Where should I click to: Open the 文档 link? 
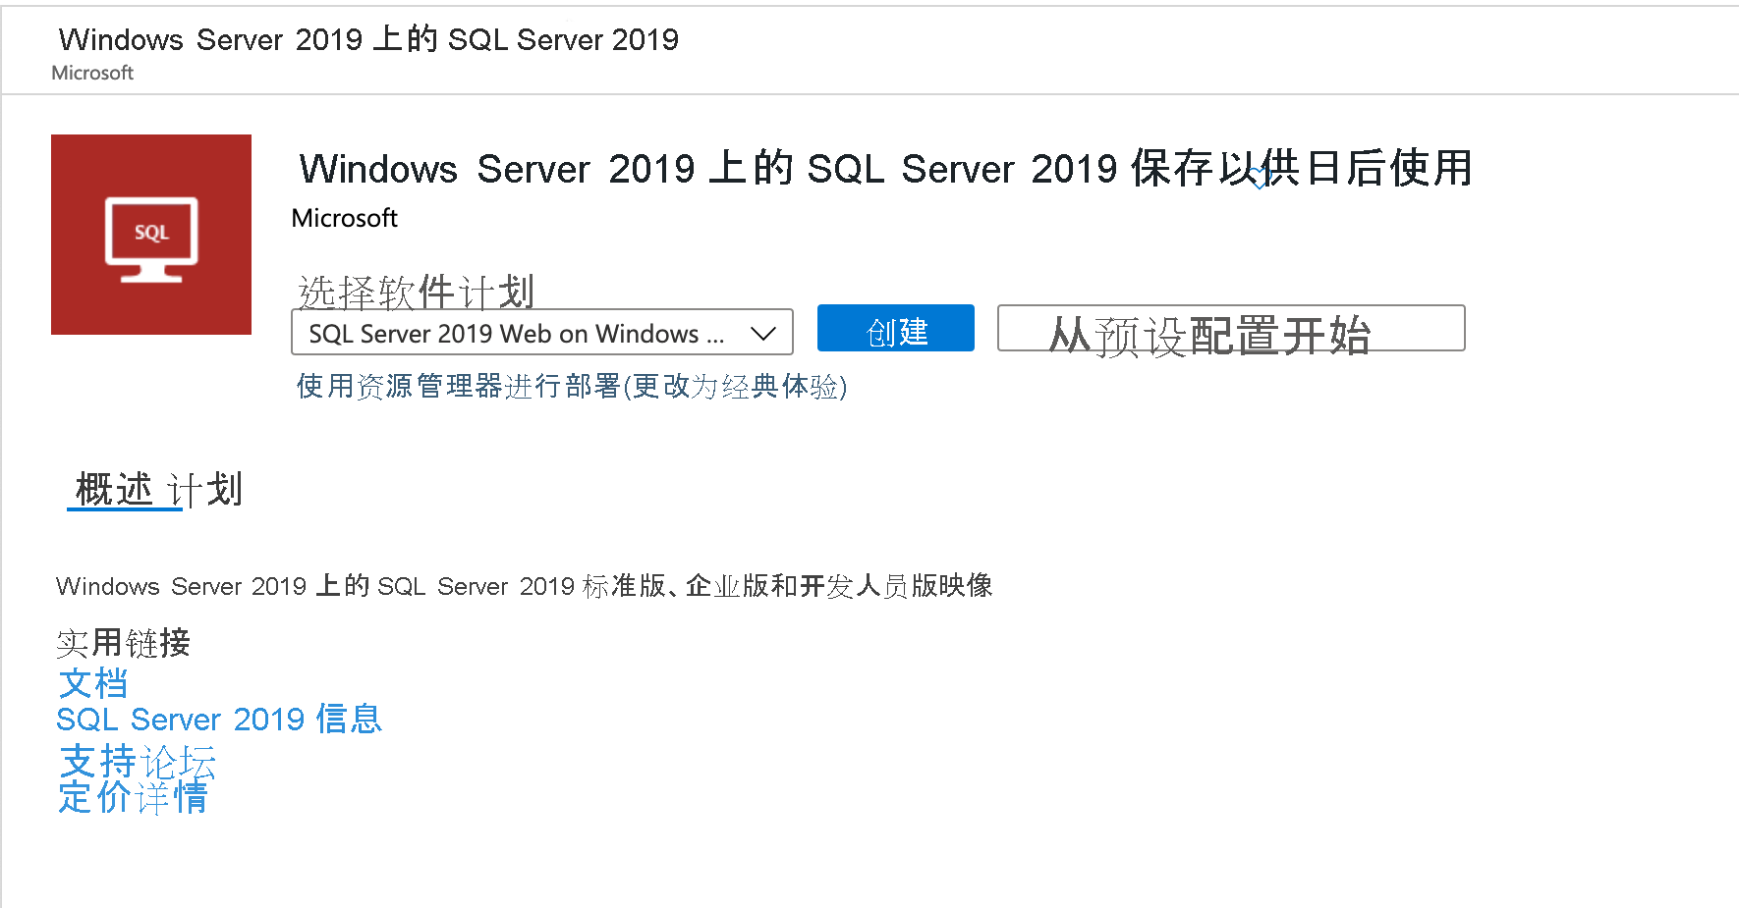tap(91, 682)
